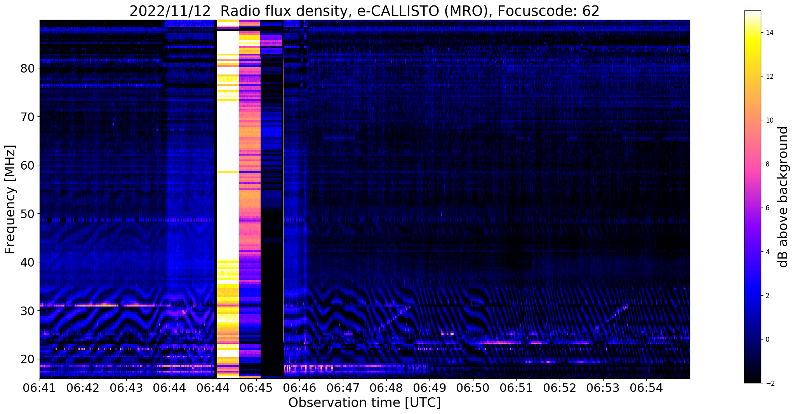Click the 06:51 time tick label

pyautogui.click(x=516, y=387)
